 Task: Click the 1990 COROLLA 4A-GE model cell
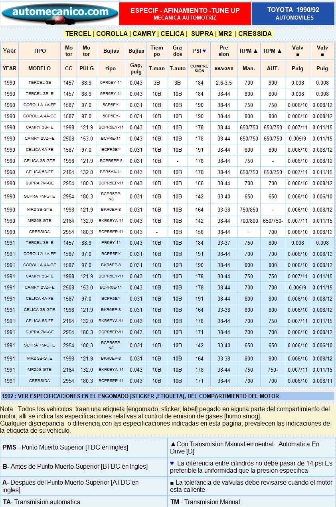[40, 116]
